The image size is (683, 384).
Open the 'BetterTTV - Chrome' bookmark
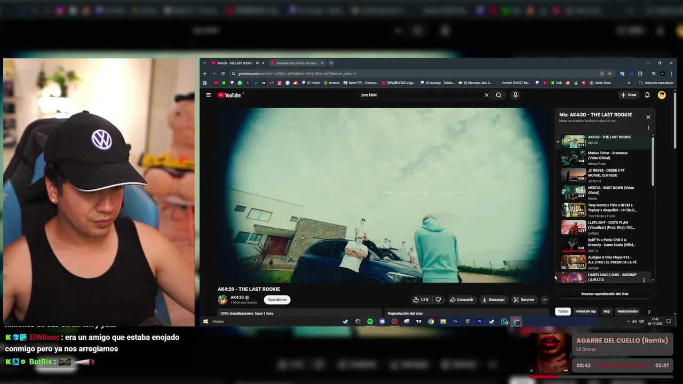[x=361, y=83]
